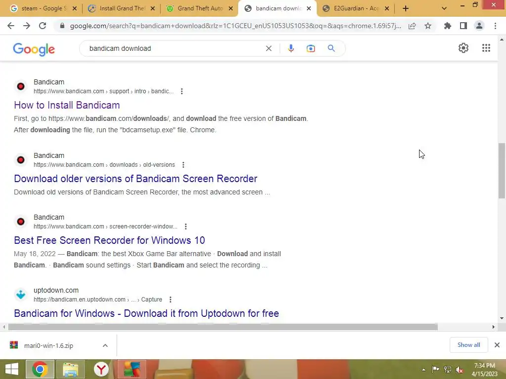Switch to the E2Guardian tab

(352, 8)
